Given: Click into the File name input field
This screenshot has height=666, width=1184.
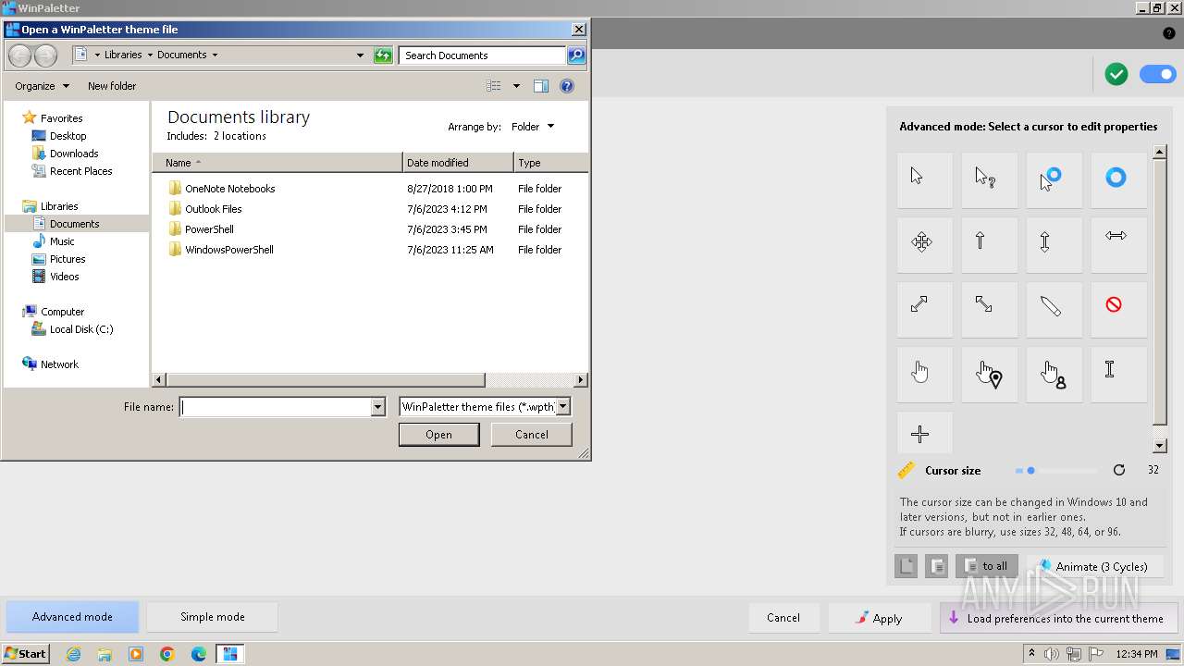Looking at the screenshot, I should [x=276, y=407].
